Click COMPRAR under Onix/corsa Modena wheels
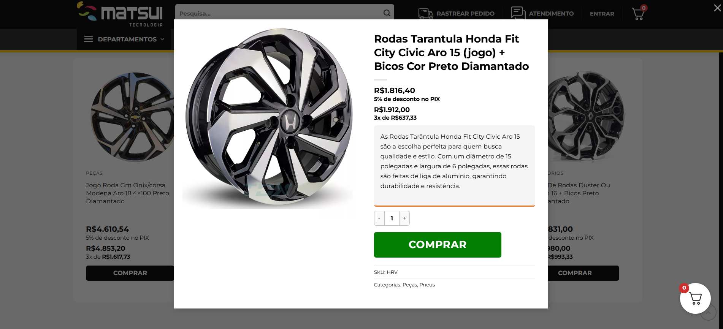Image resolution: width=723 pixels, height=329 pixels. [x=130, y=273]
